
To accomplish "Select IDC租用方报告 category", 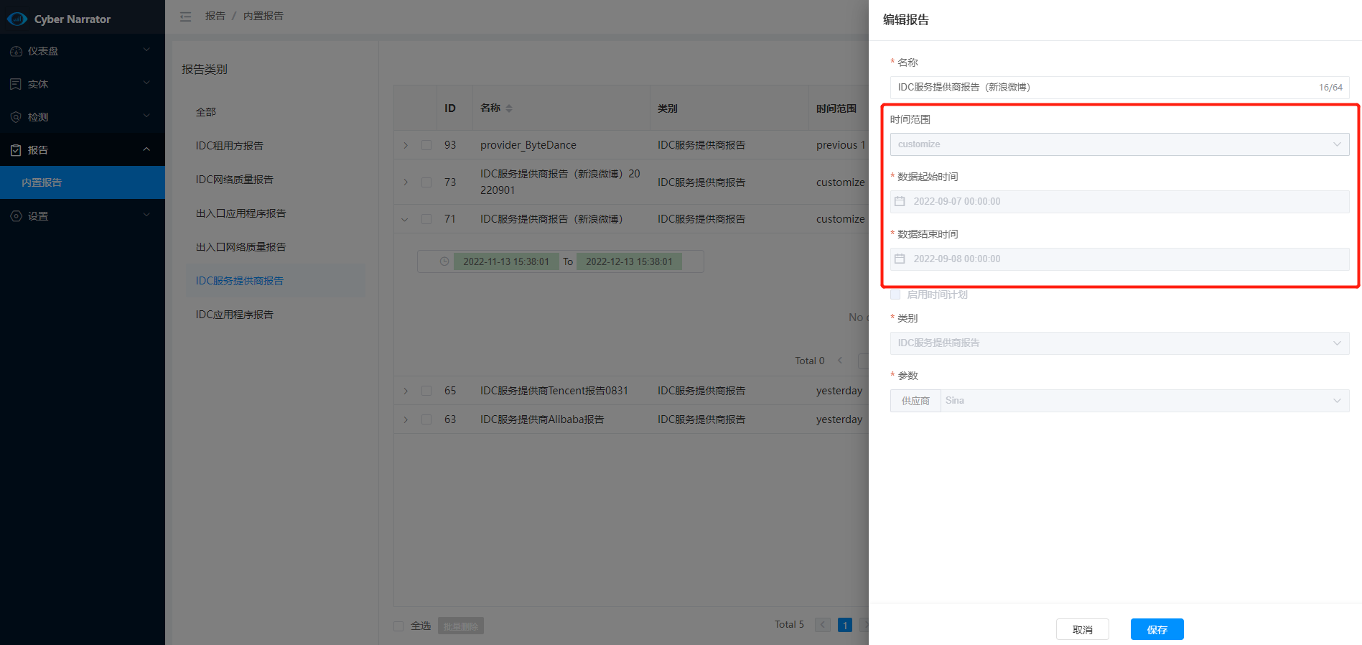I will pyautogui.click(x=229, y=146).
